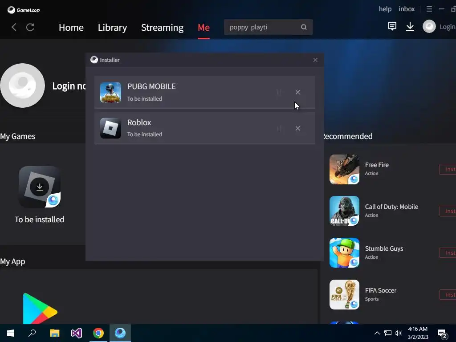Open the inbox link
The height and width of the screenshot is (342, 456).
click(x=407, y=9)
